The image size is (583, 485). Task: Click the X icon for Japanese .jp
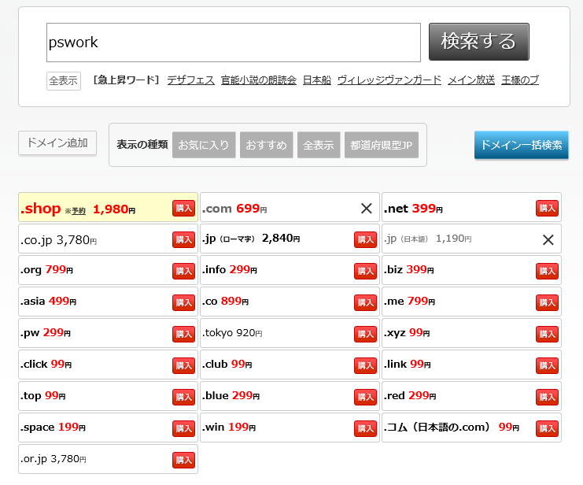pyautogui.click(x=548, y=239)
